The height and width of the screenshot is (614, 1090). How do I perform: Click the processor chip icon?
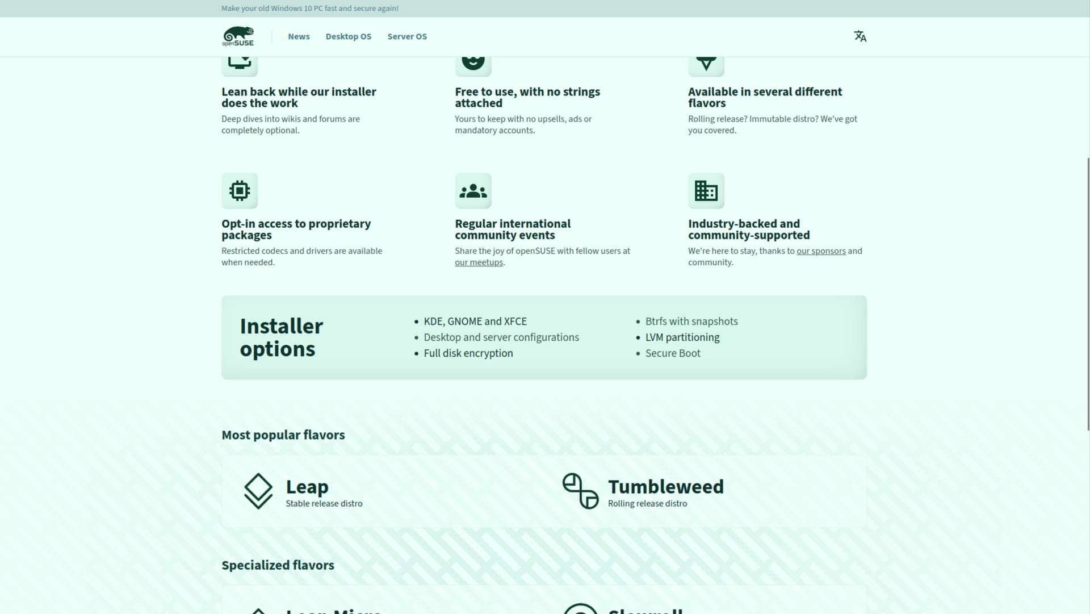[240, 191]
